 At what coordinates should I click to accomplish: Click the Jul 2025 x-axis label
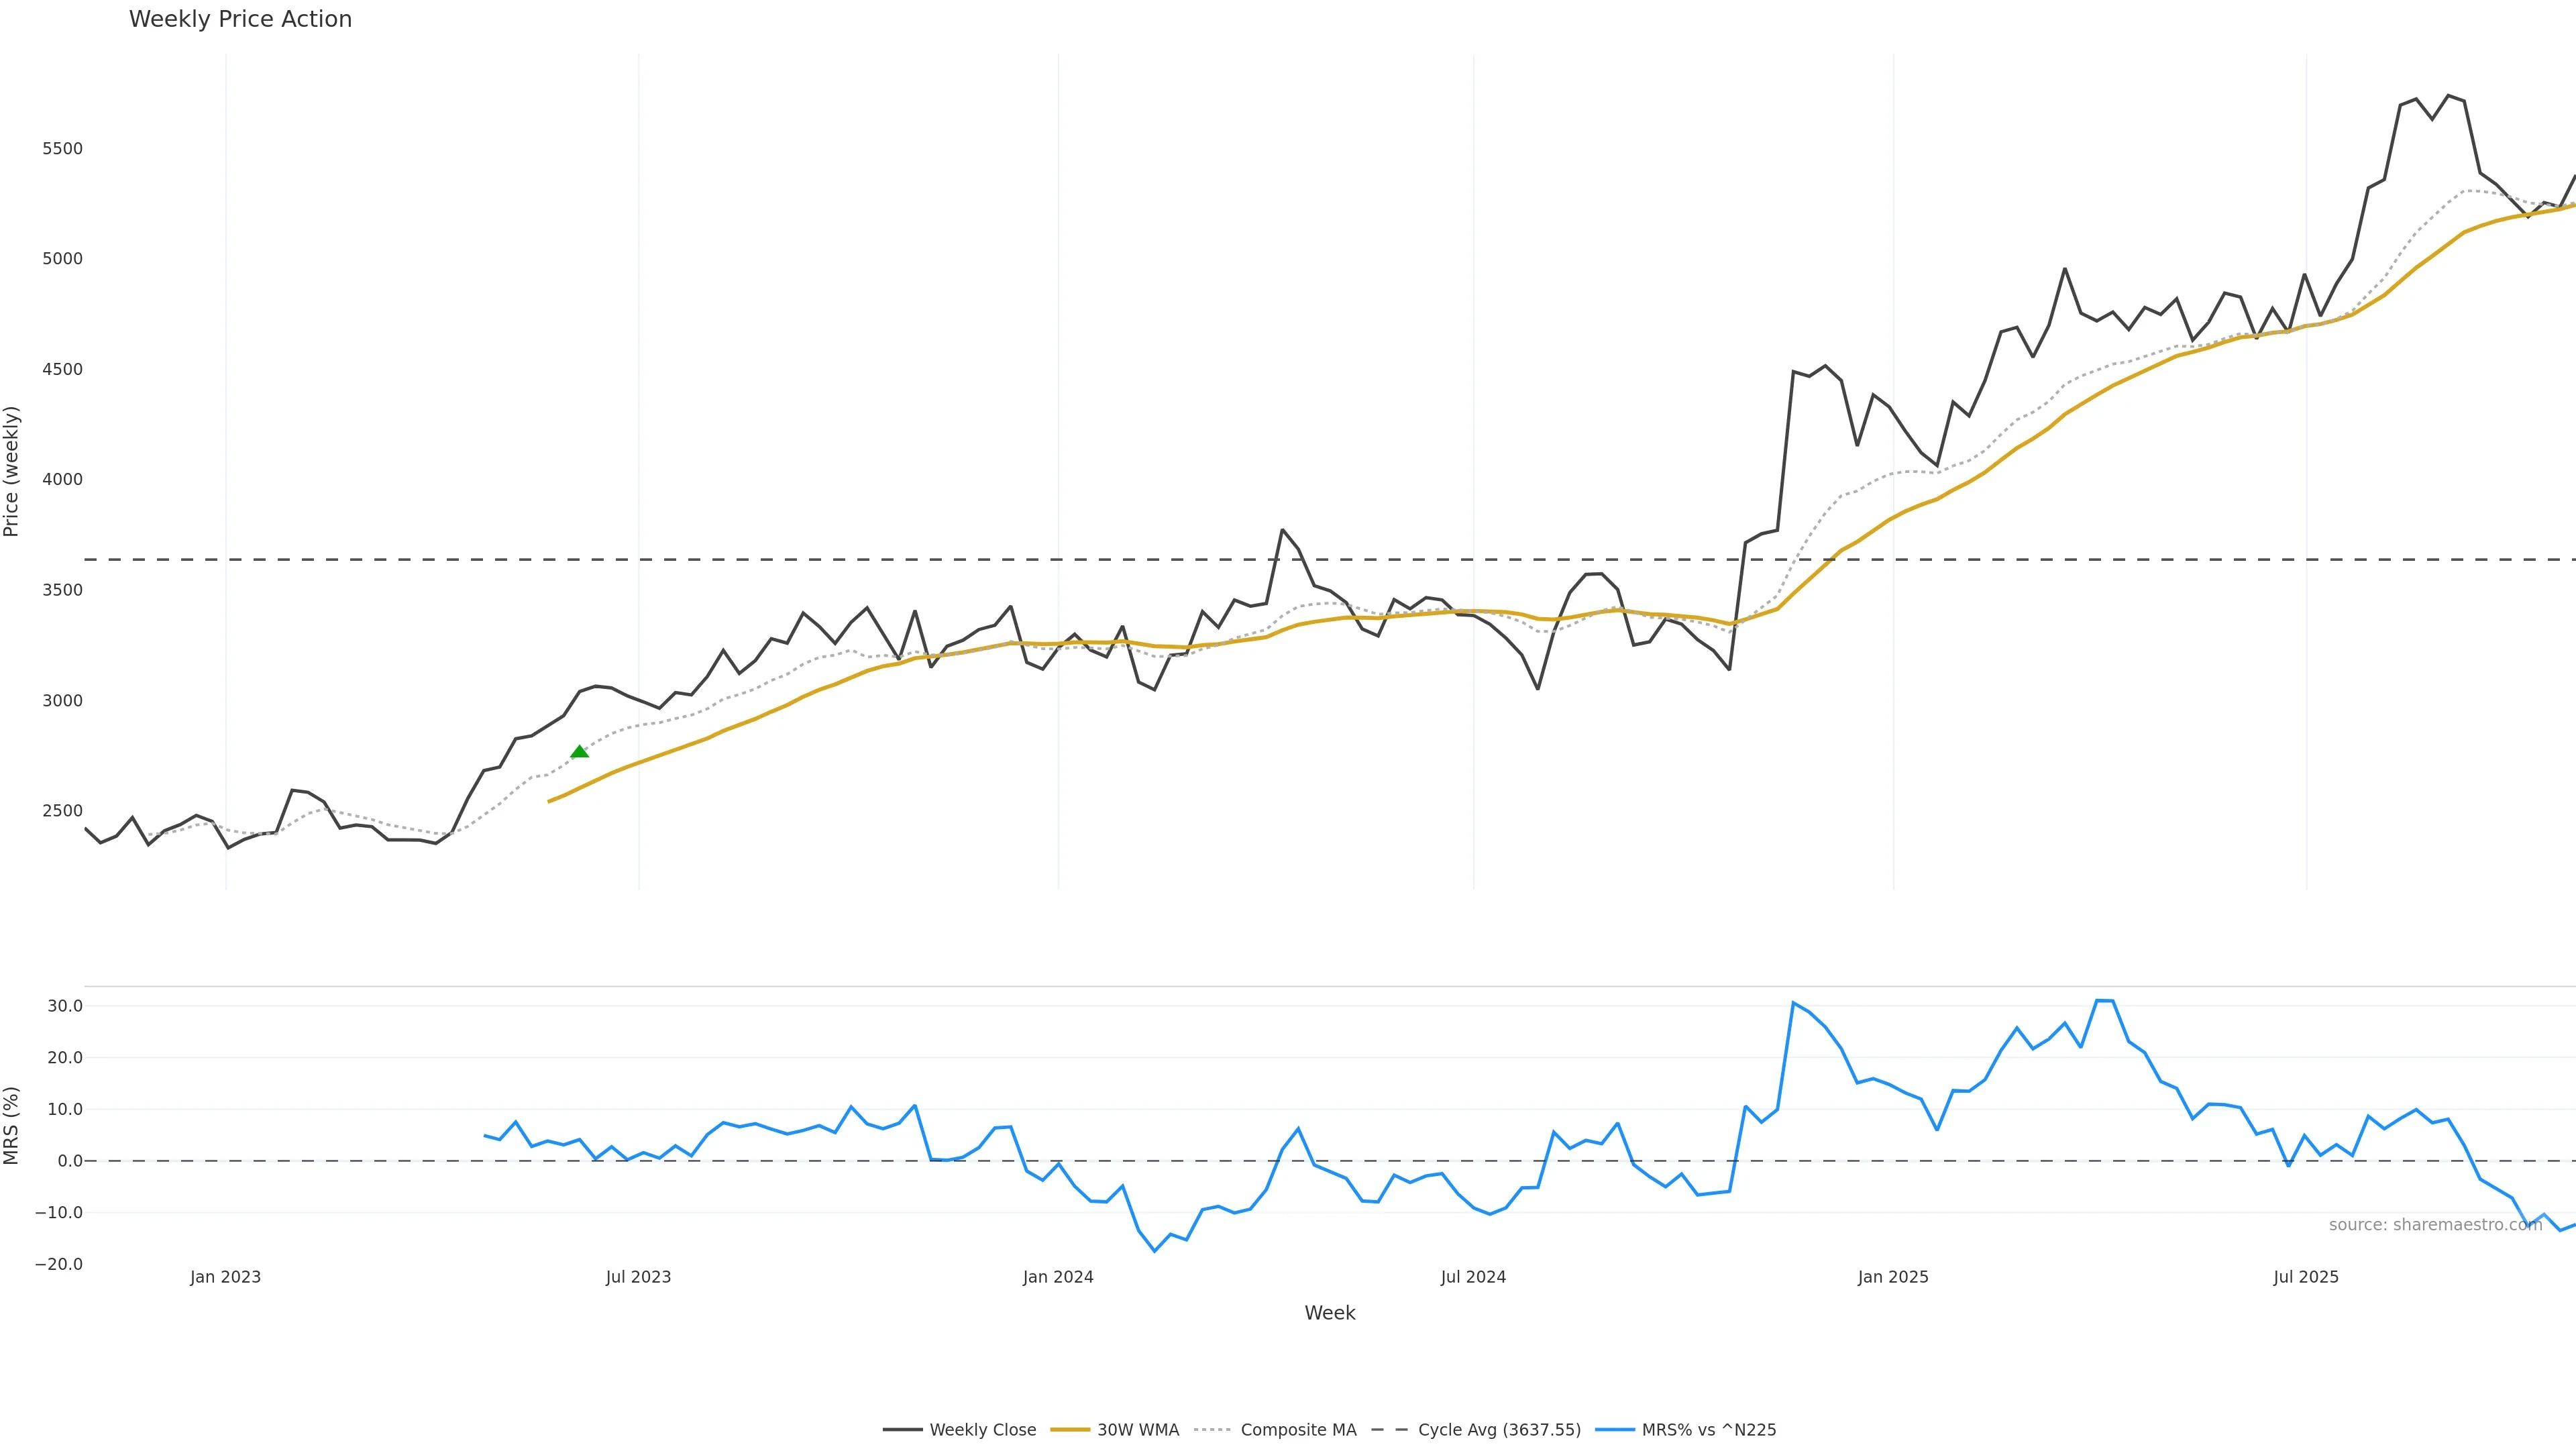click(2306, 1277)
